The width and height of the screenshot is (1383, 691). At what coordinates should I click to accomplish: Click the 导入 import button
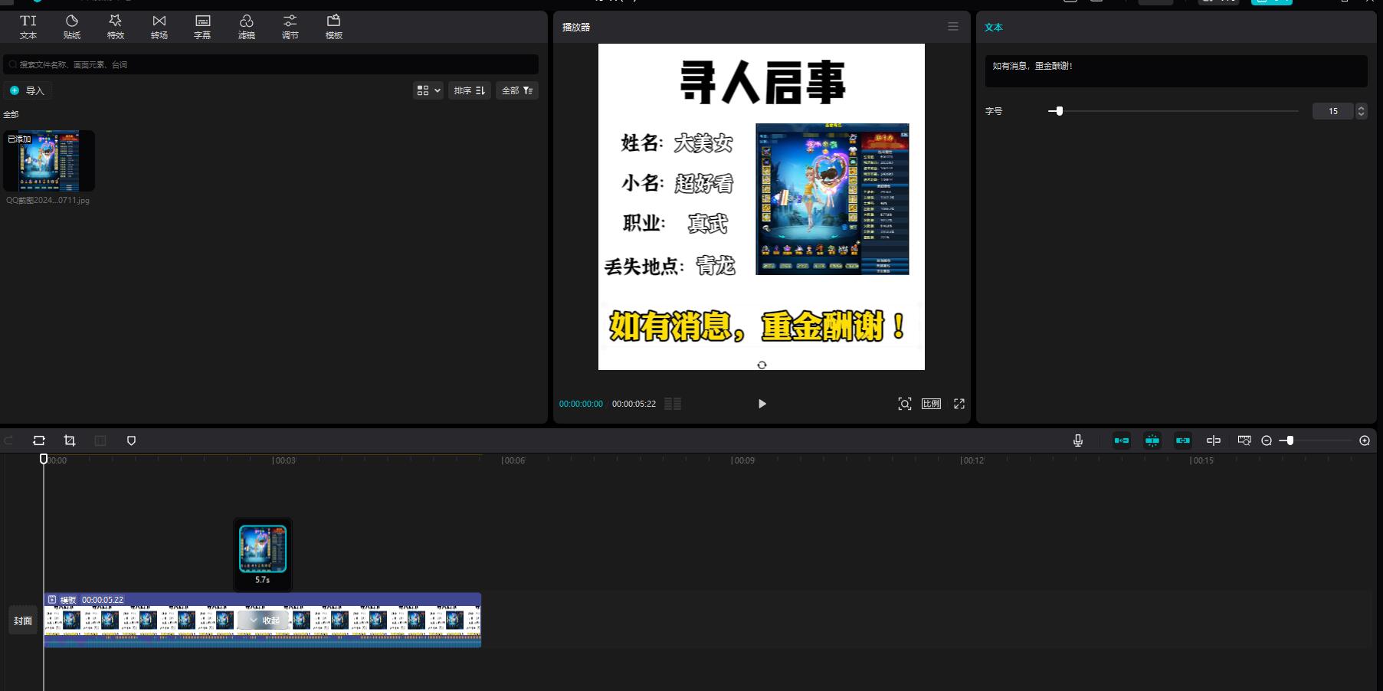point(28,90)
